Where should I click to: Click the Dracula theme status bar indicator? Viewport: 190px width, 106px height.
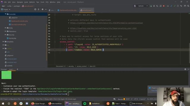(x=121, y=99)
